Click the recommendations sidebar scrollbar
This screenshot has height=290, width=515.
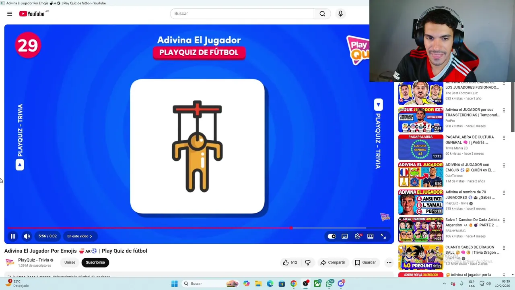tap(513, 107)
